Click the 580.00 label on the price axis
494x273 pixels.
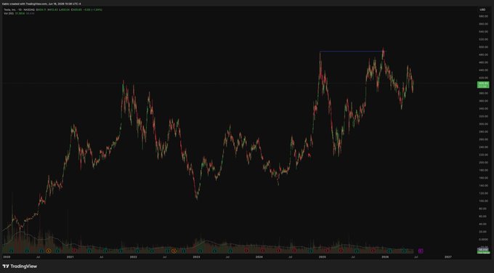click(x=483, y=17)
